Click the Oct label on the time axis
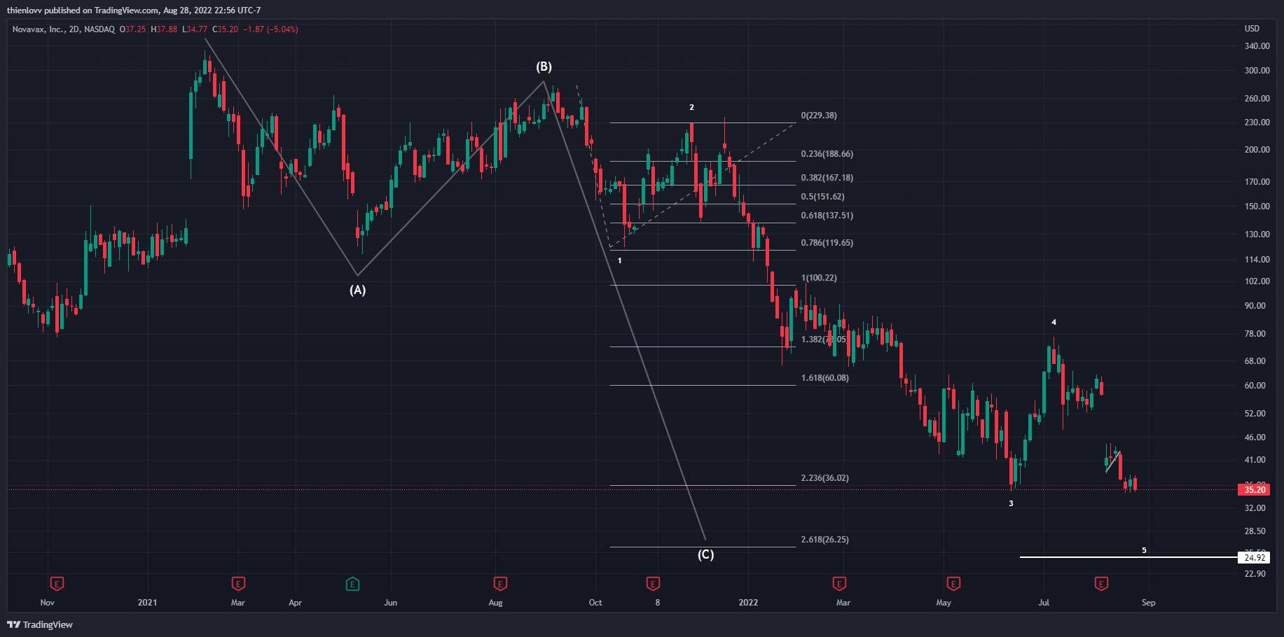 pos(595,603)
